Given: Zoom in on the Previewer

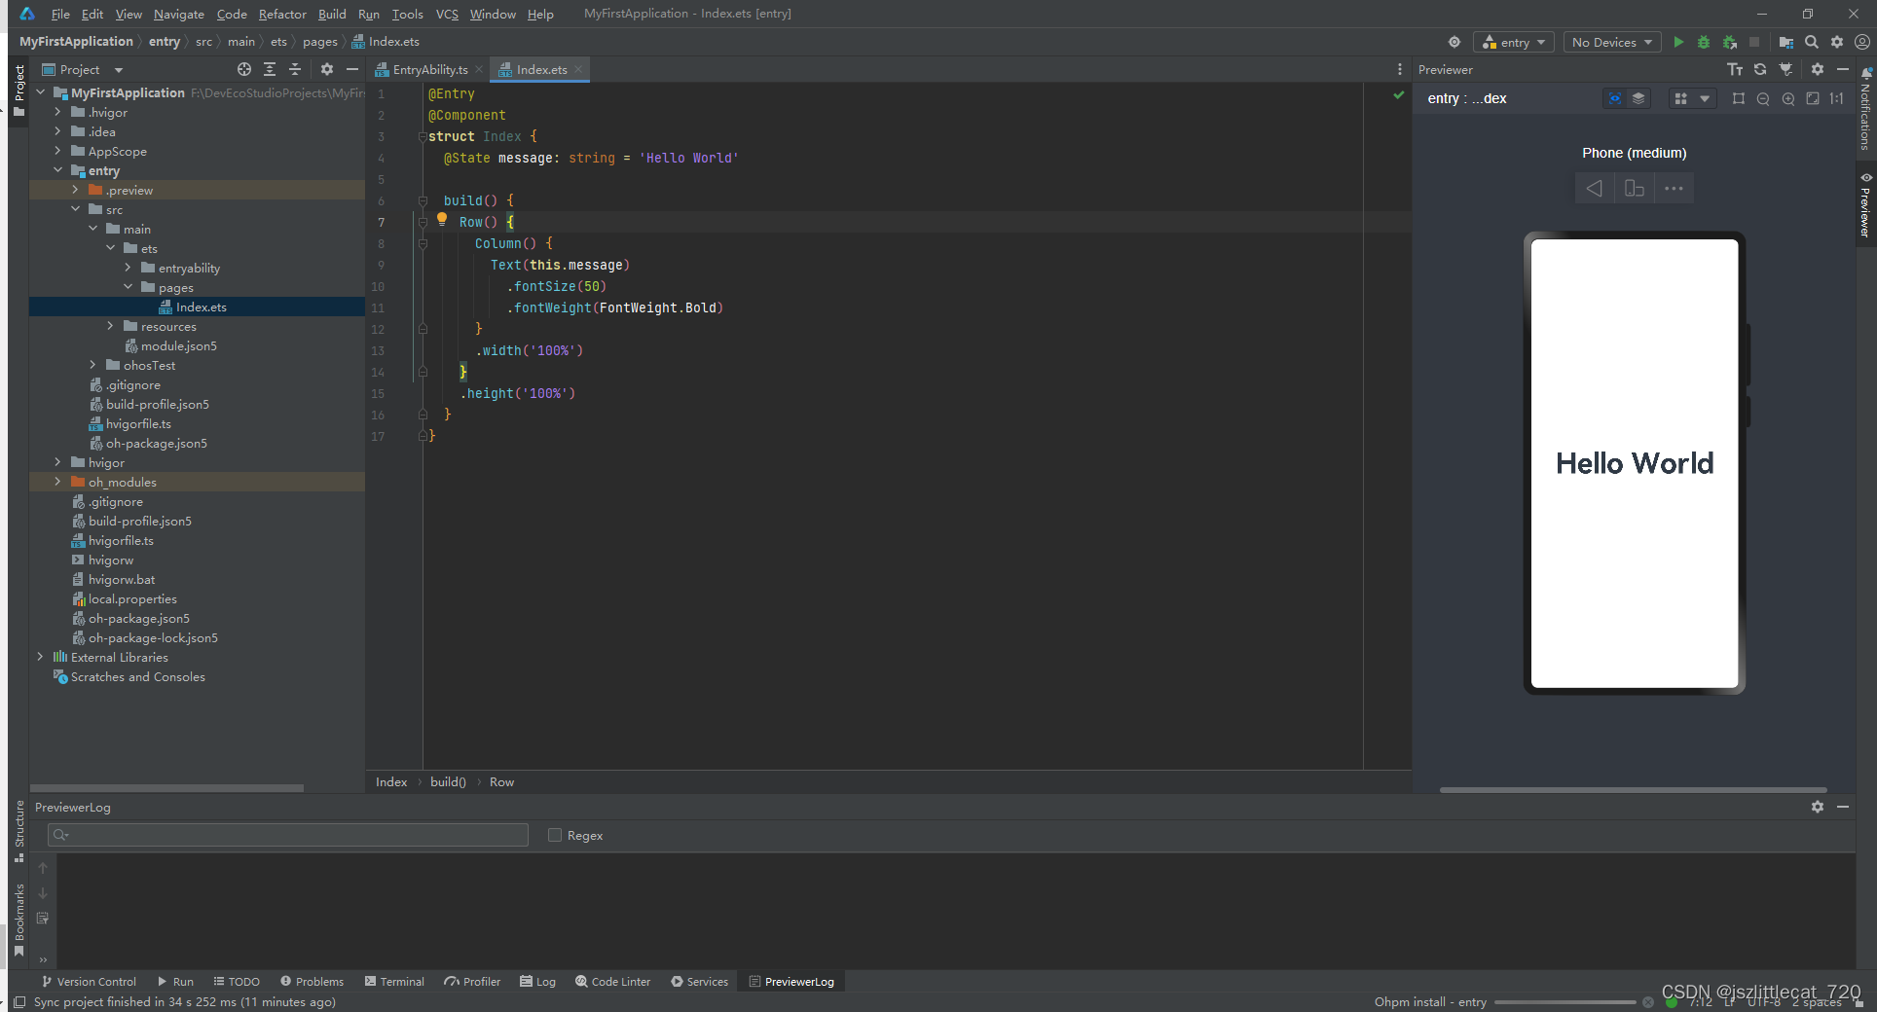Looking at the screenshot, I should click(x=1788, y=98).
